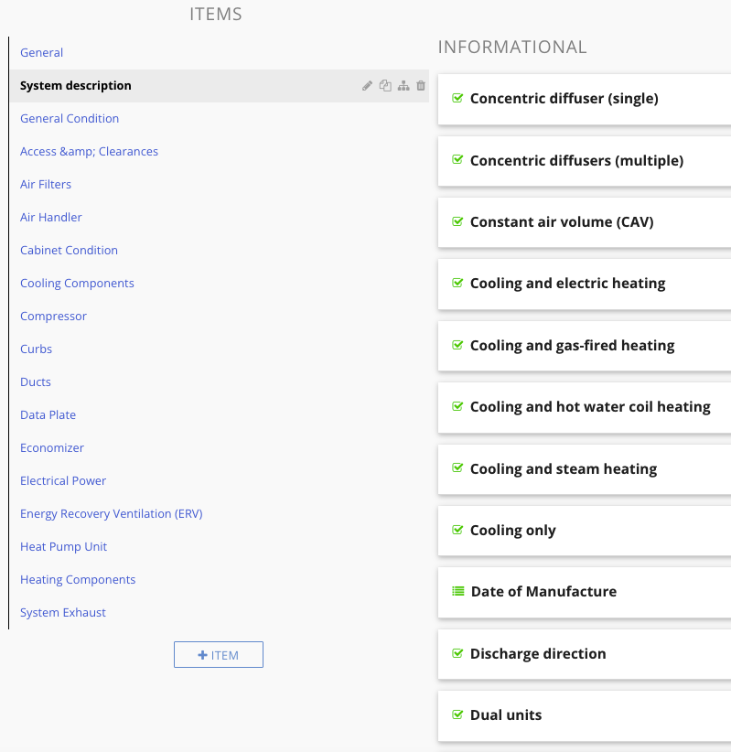
Task: Click the trash delete icon for System description
Action: [421, 86]
